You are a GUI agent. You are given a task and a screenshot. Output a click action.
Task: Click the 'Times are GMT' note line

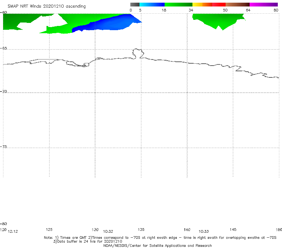click(160, 238)
